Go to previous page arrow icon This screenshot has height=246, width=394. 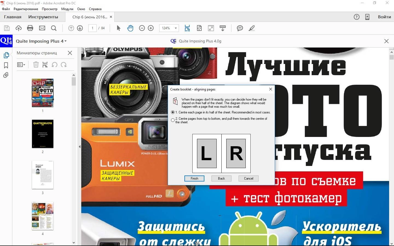(71, 28)
